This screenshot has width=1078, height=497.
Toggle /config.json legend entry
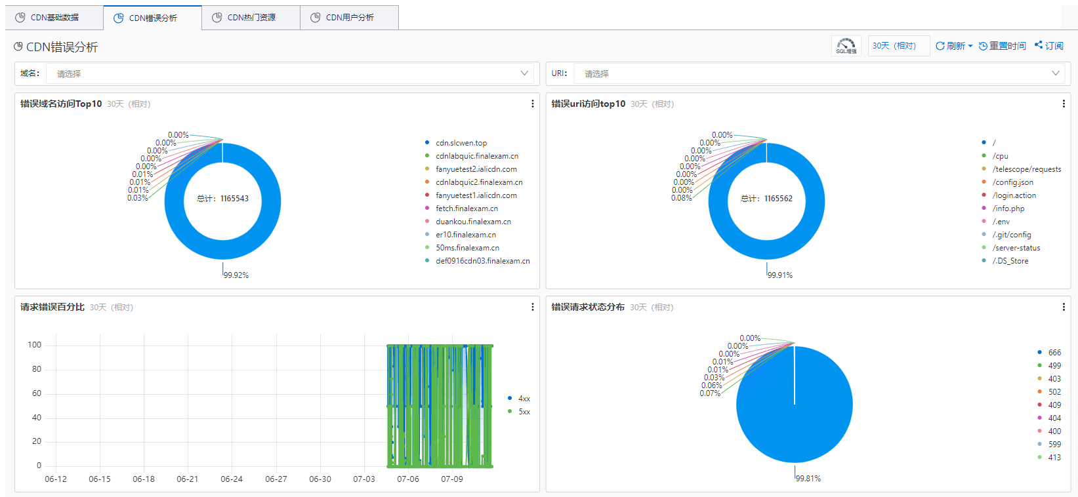[1008, 182]
